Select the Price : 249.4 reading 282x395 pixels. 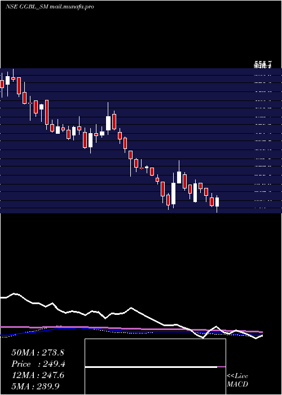38,364
